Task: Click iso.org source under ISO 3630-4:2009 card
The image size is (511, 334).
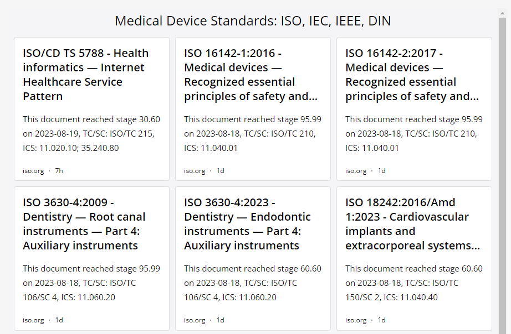Action: point(33,320)
